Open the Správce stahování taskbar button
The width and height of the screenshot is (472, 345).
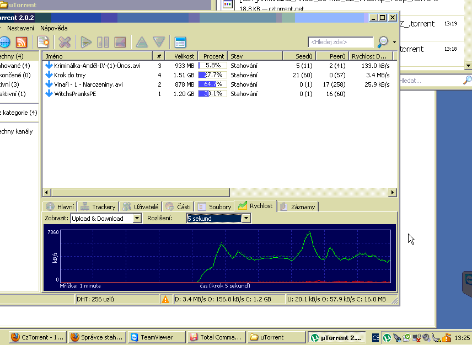coord(97,337)
